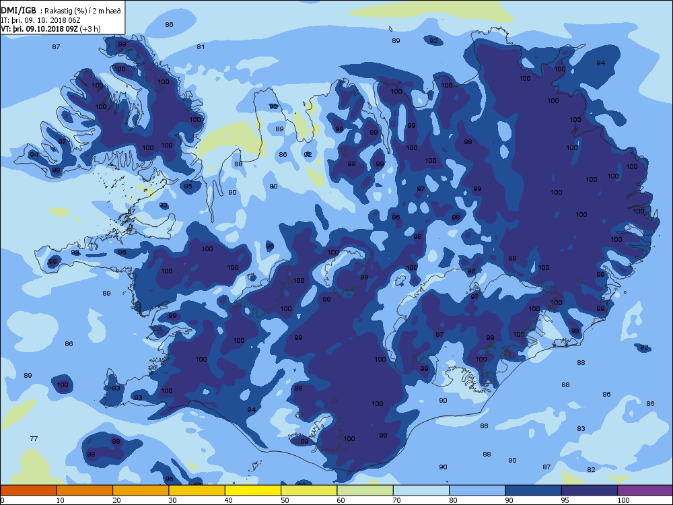Click the '100' tick label under the legend

tap(623, 500)
